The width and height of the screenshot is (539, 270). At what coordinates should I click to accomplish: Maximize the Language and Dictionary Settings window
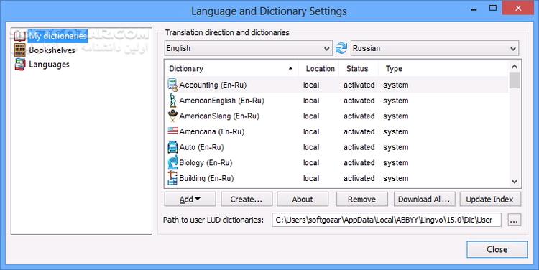click(x=493, y=8)
